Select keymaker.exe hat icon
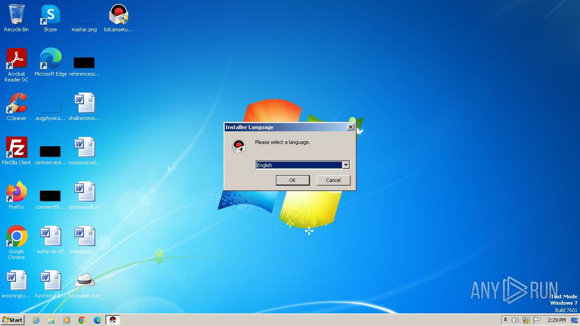The height and width of the screenshot is (326, 580). click(84, 284)
